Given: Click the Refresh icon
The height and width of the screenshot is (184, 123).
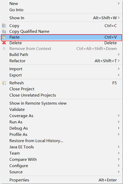Looking at the screenshot, I should click(x=4, y=83).
